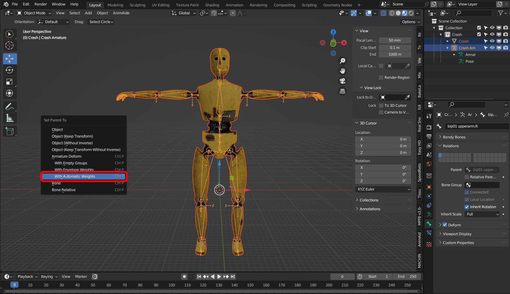Select the Rotate tool in left toolbar
This screenshot has width=510, height=294.
click(9, 70)
